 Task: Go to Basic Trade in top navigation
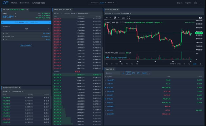point(25,3)
